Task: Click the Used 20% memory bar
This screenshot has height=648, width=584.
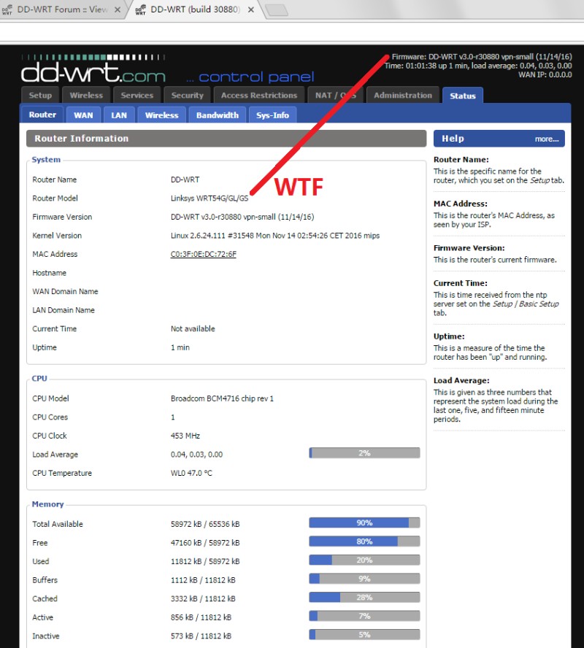Action: [364, 560]
